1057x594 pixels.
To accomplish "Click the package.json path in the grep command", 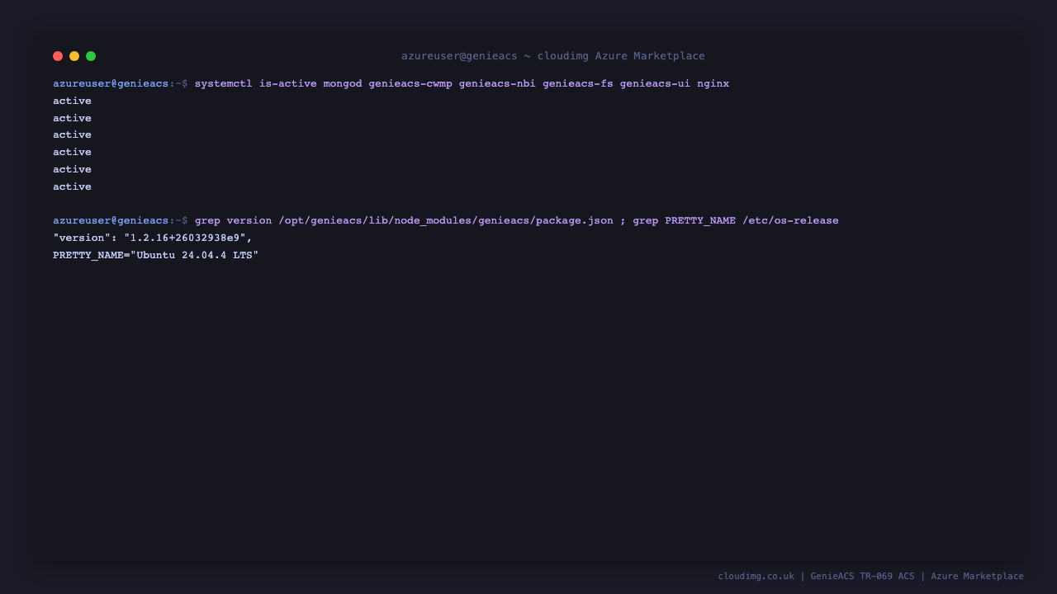I will 446,220.
